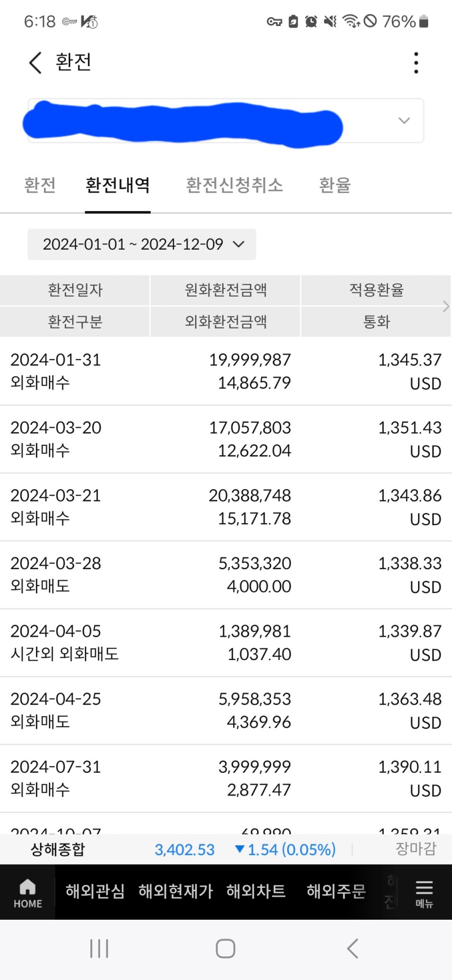452x980 pixels.
Task: Switch to the 환전신청취소 tab
Action: point(234,186)
